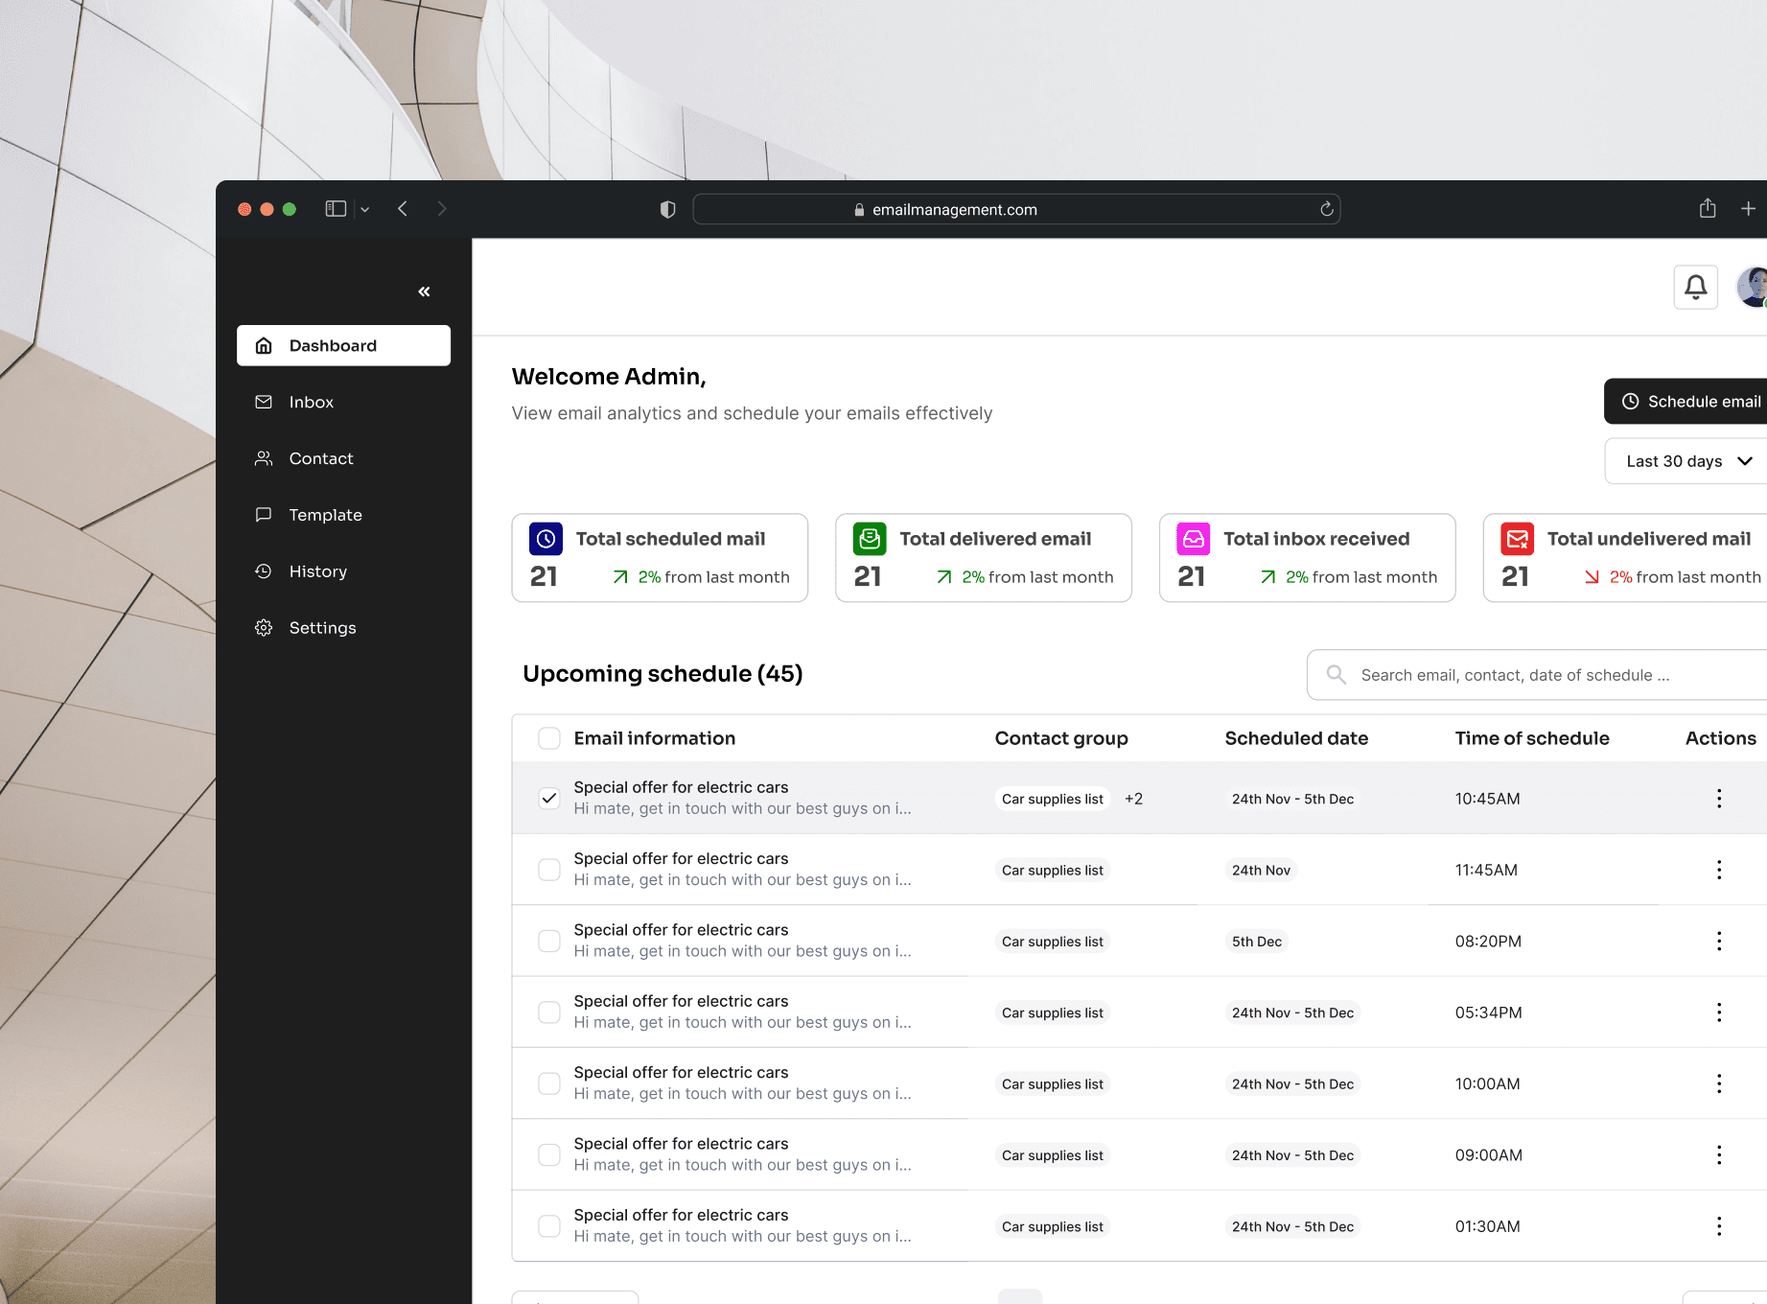Viewport: 1767px width, 1304px height.
Task: Check the 01:30AM schedule row checkbox
Action: pyautogui.click(x=549, y=1226)
